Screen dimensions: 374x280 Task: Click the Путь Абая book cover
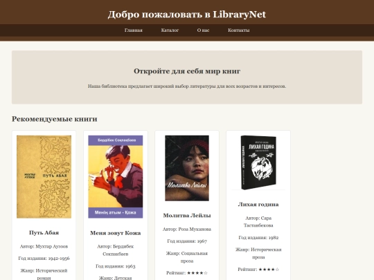[44, 177]
